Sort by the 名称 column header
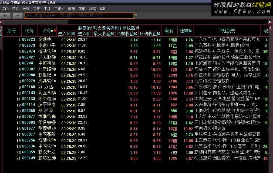The width and height of the screenshot is (273, 173). pos(47,31)
